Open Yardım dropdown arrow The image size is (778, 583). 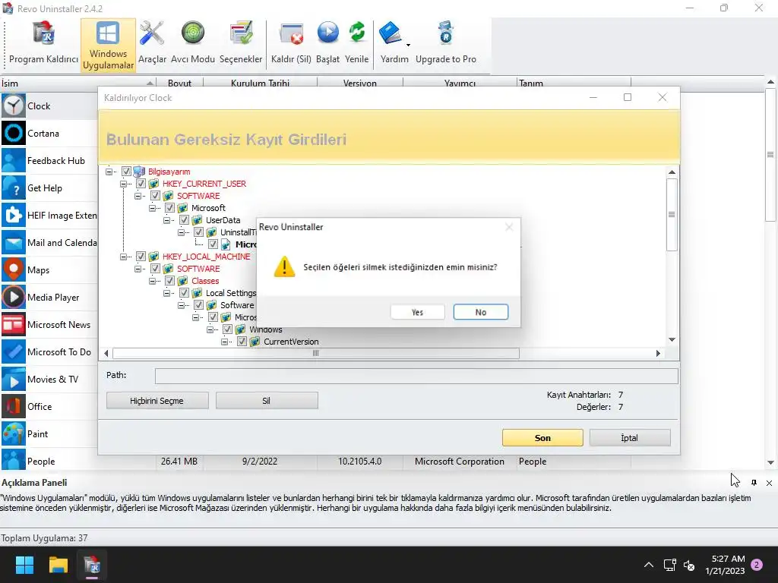[408, 45]
